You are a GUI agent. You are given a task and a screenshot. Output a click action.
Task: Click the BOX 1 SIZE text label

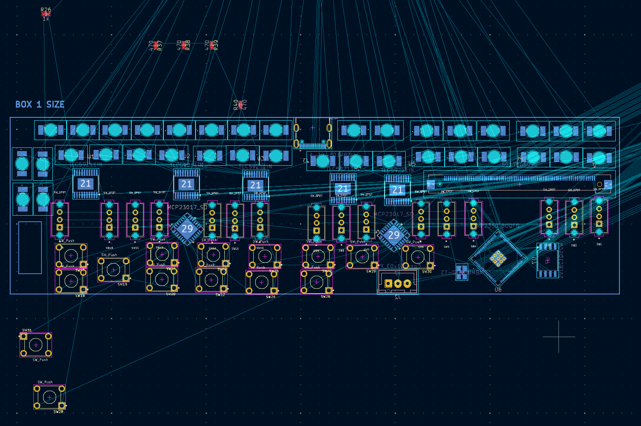pos(40,104)
